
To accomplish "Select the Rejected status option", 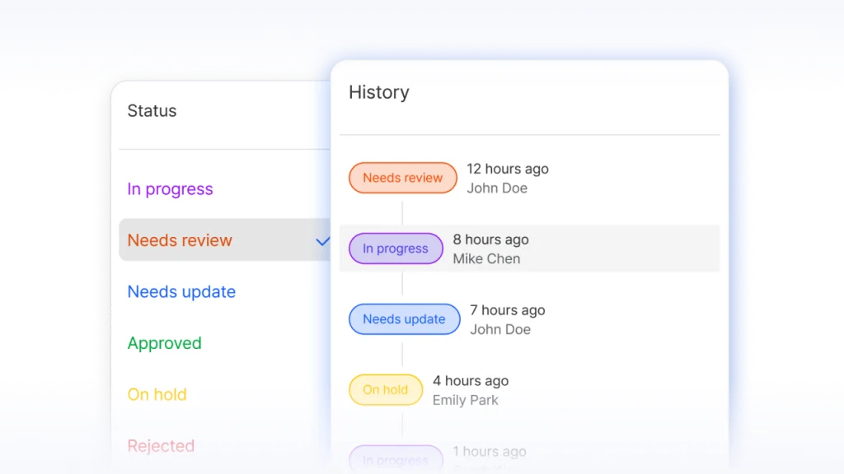I will 161,446.
